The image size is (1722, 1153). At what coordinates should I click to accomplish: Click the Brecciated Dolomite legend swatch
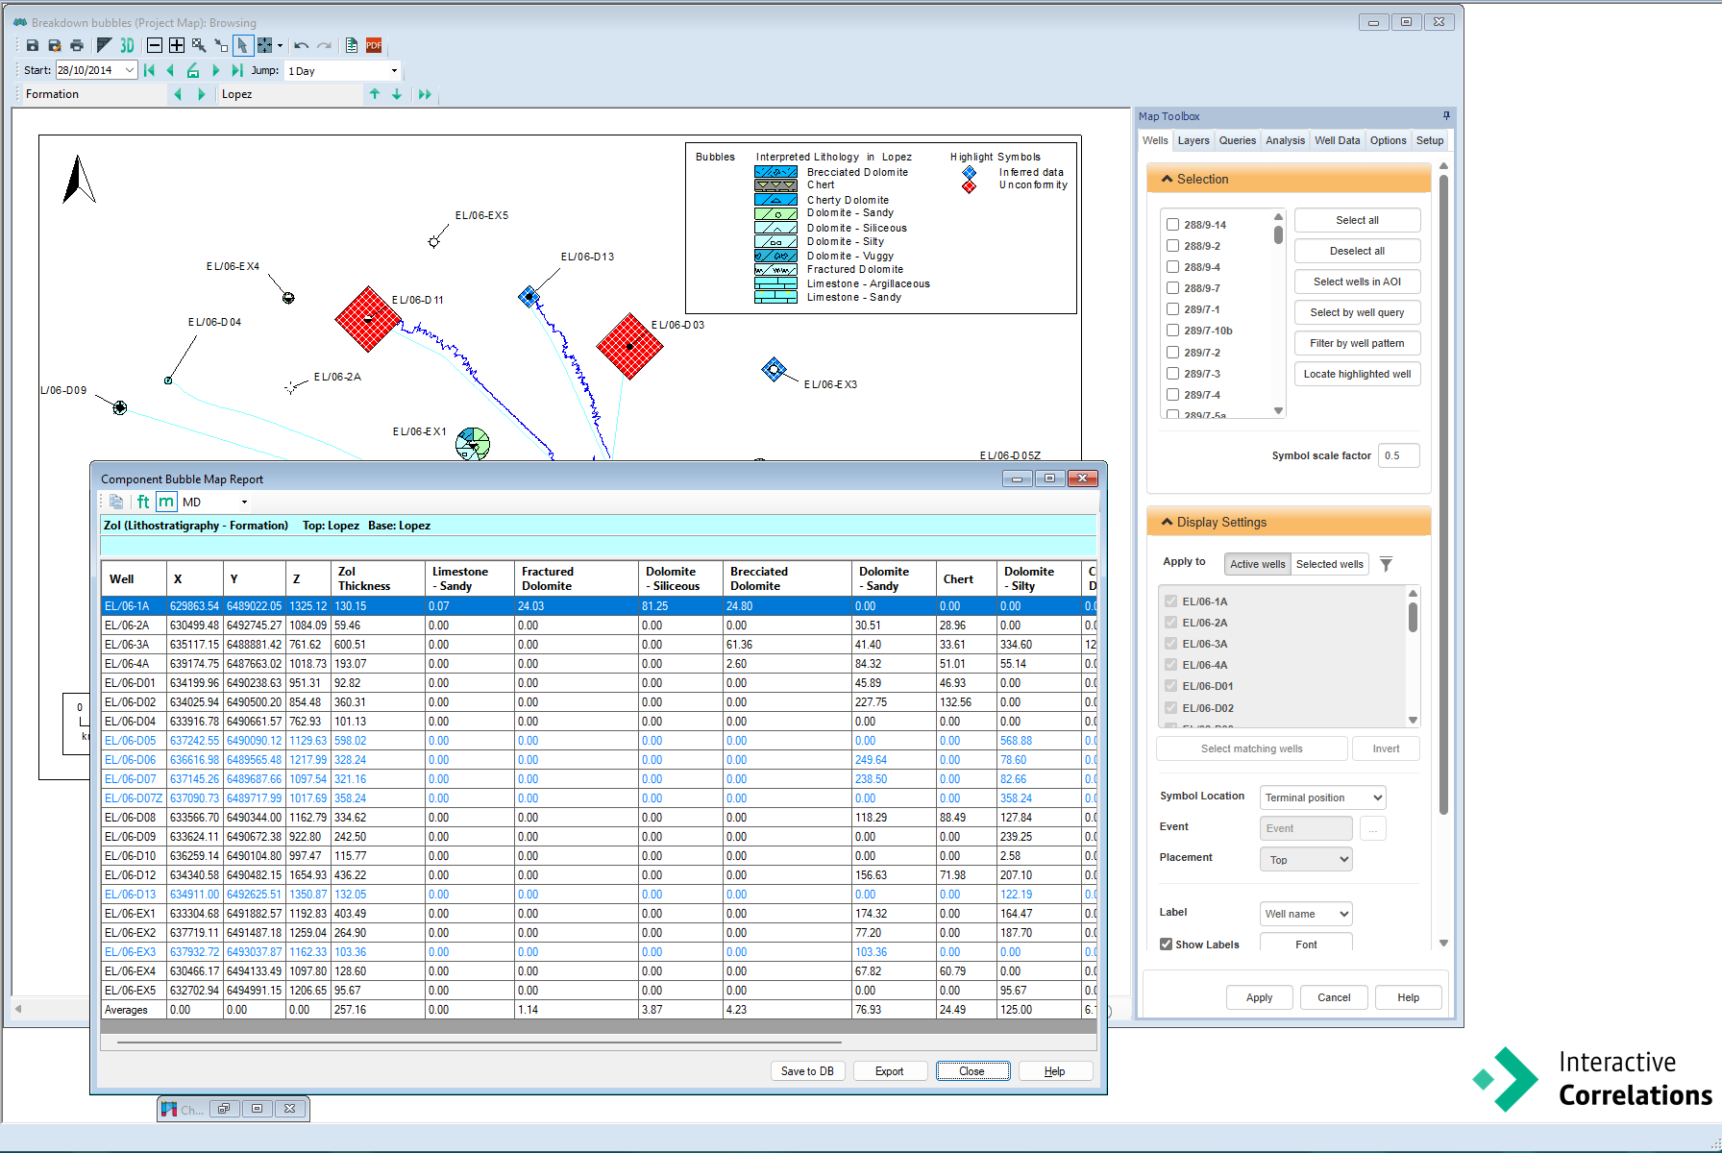click(x=775, y=172)
